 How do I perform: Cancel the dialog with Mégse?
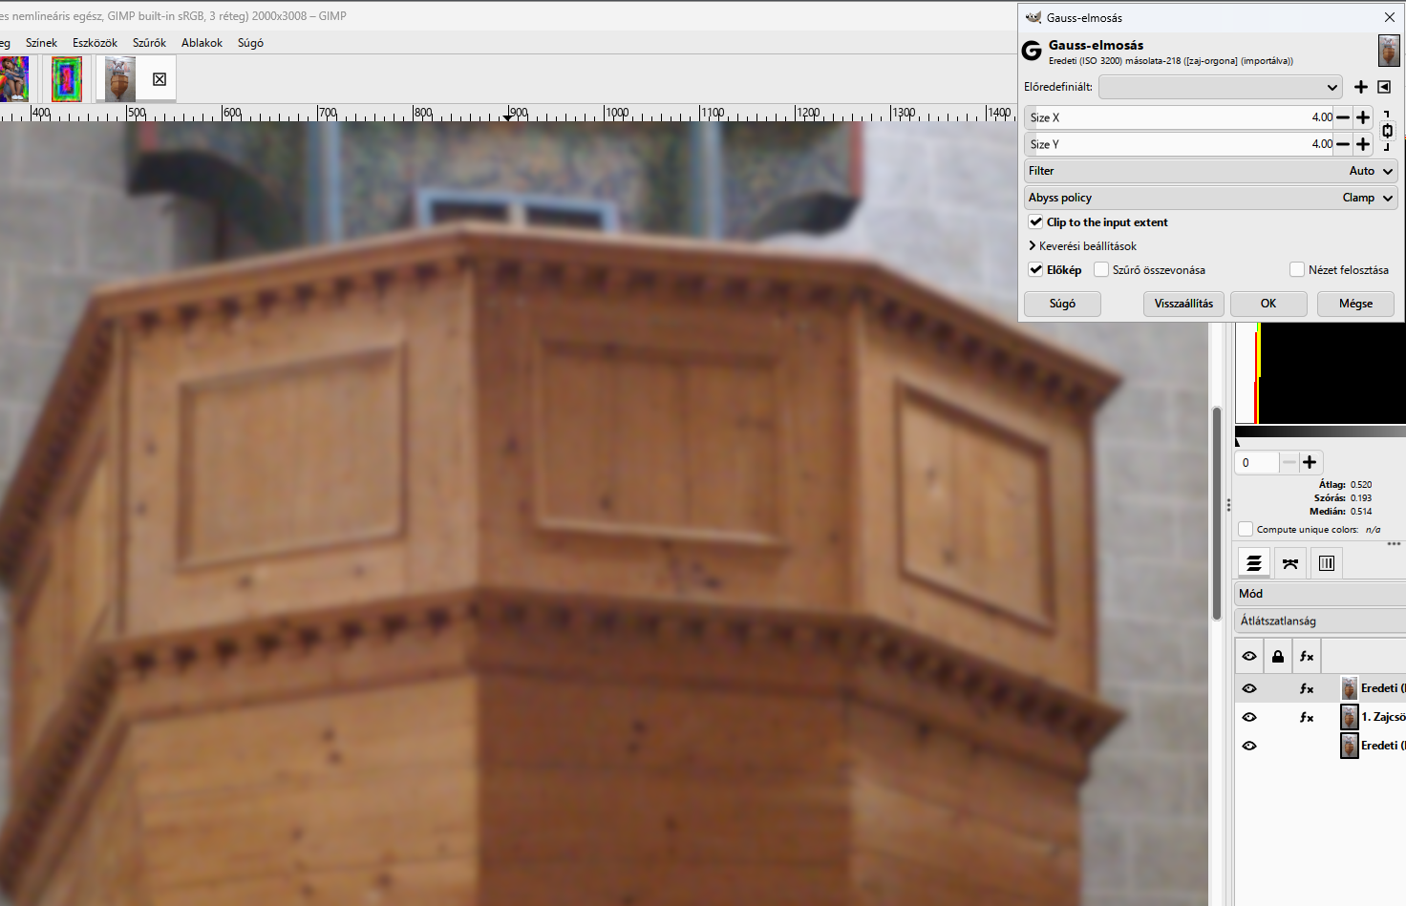tap(1355, 304)
